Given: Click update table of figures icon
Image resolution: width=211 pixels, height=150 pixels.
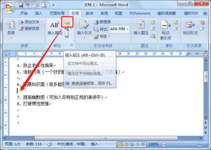Looking at the screenshot, I should [153, 29].
